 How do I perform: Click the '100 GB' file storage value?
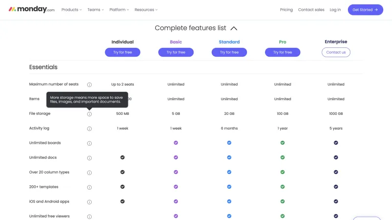283,113
